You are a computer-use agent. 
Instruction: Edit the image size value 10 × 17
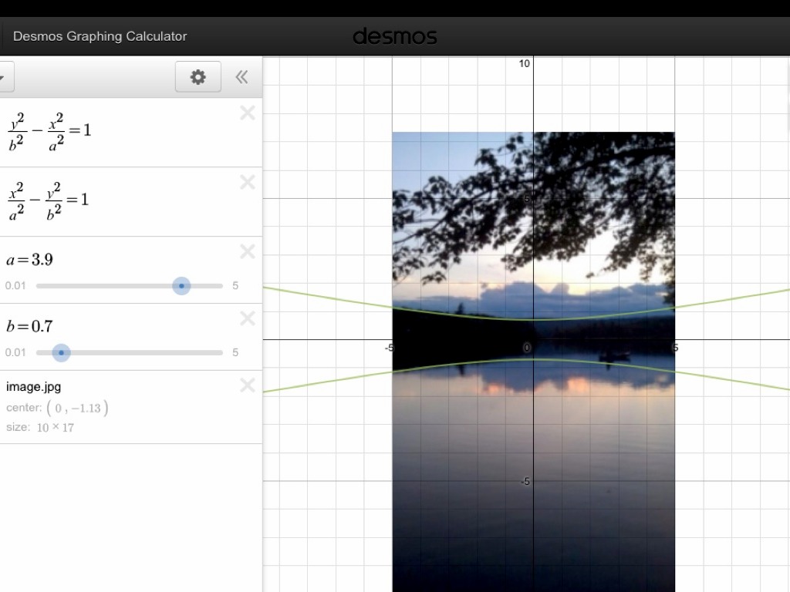(55, 428)
